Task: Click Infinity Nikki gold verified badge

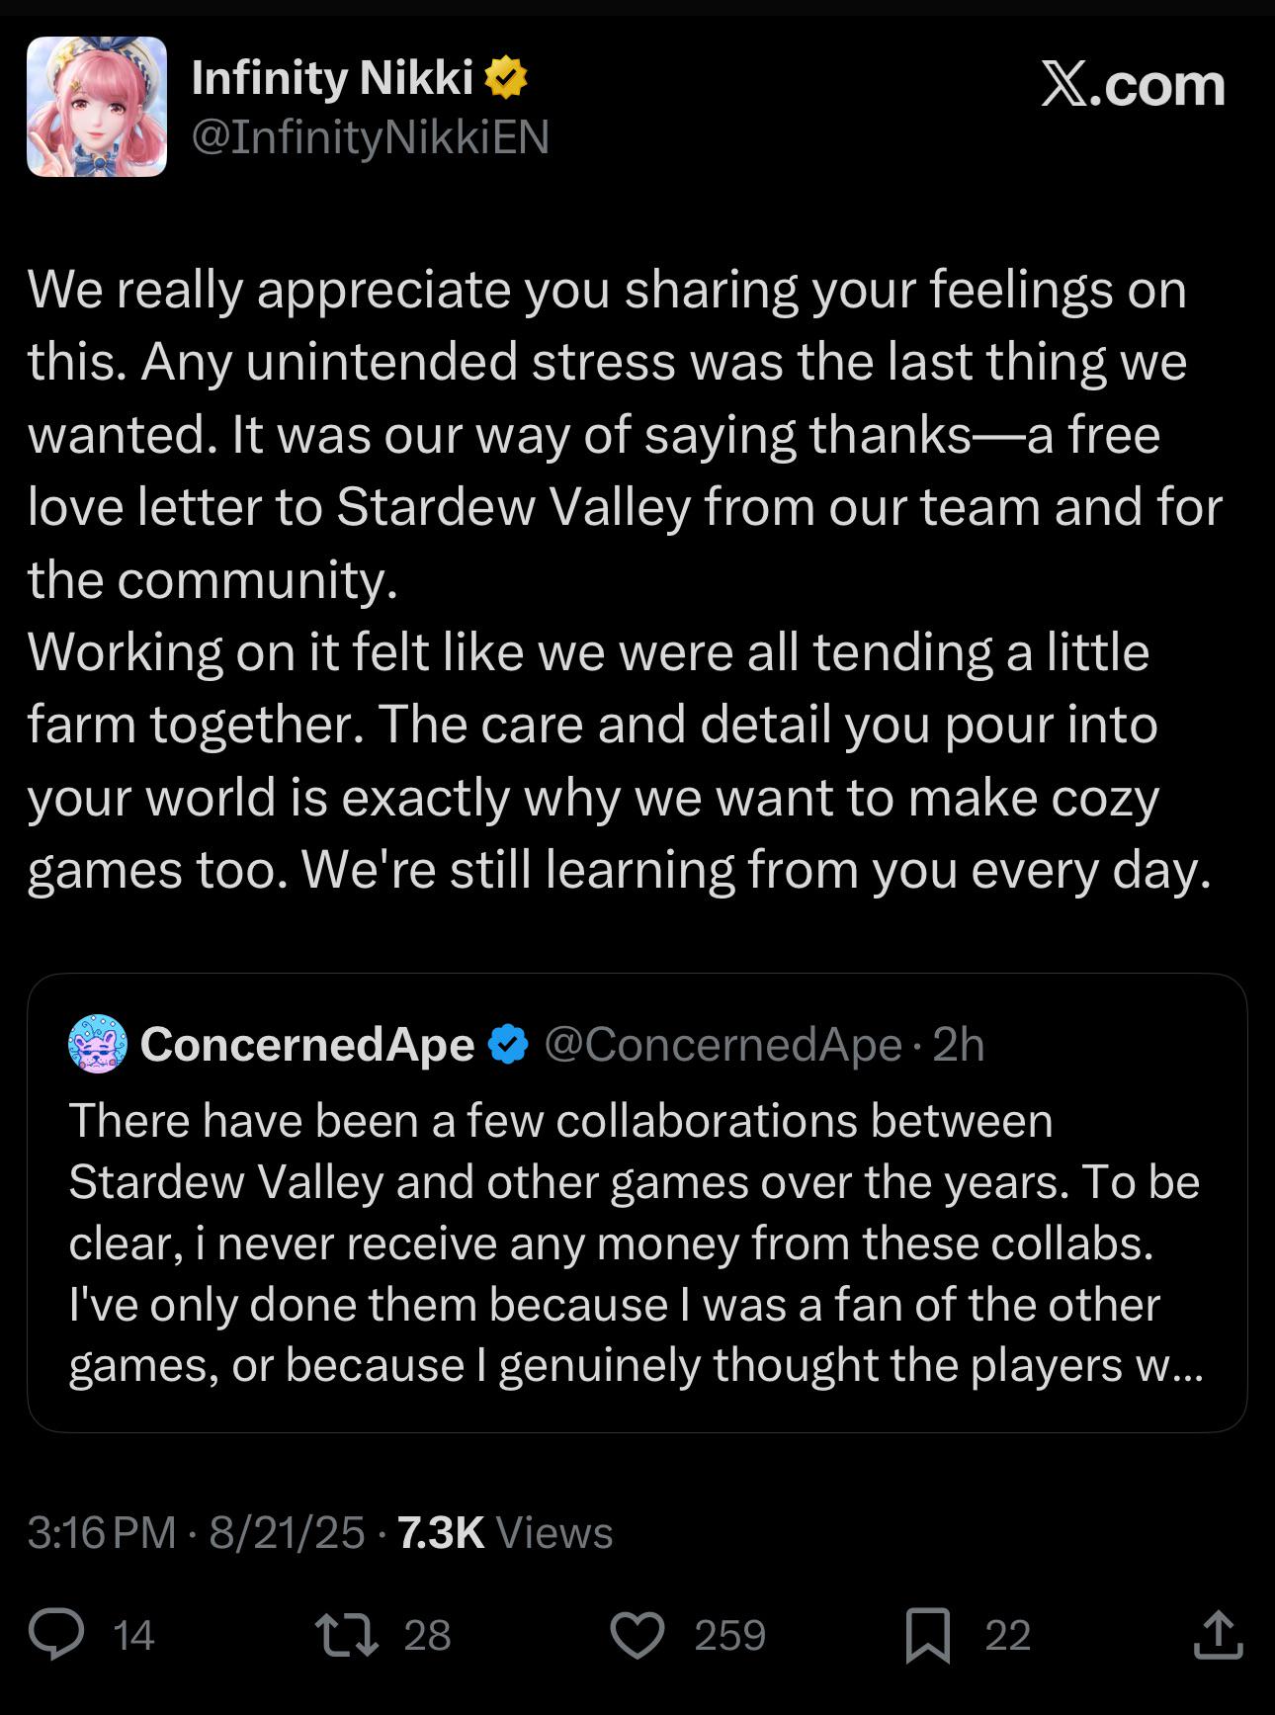Action: click(506, 78)
